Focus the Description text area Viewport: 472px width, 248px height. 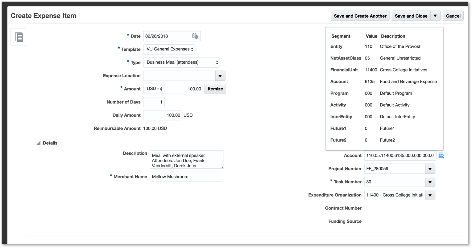coord(187,159)
